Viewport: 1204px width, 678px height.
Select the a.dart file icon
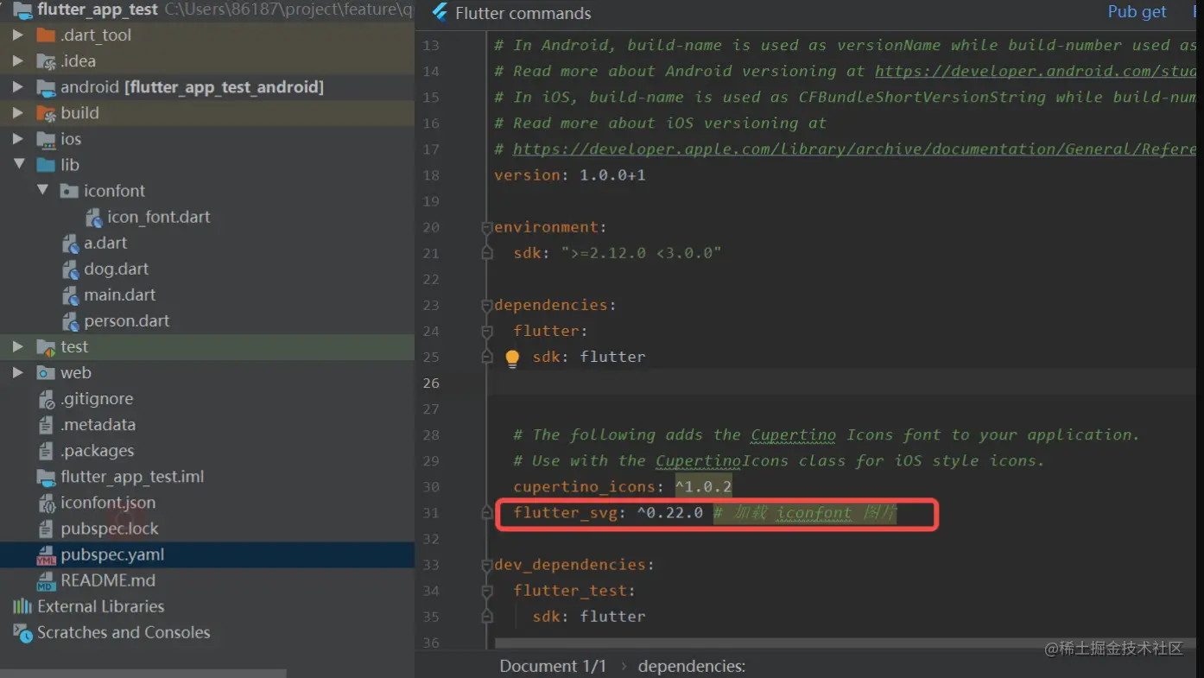[71, 244]
